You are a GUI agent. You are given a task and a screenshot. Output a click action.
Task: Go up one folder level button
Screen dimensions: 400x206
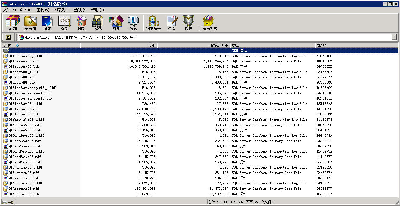pyautogui.click(x=8, y=37)
